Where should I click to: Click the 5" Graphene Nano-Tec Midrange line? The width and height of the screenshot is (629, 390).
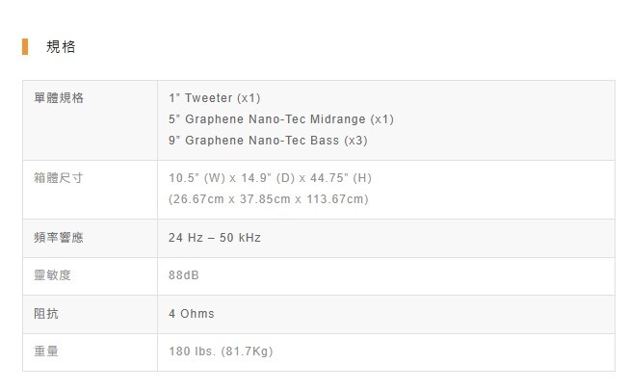point(280,119)
